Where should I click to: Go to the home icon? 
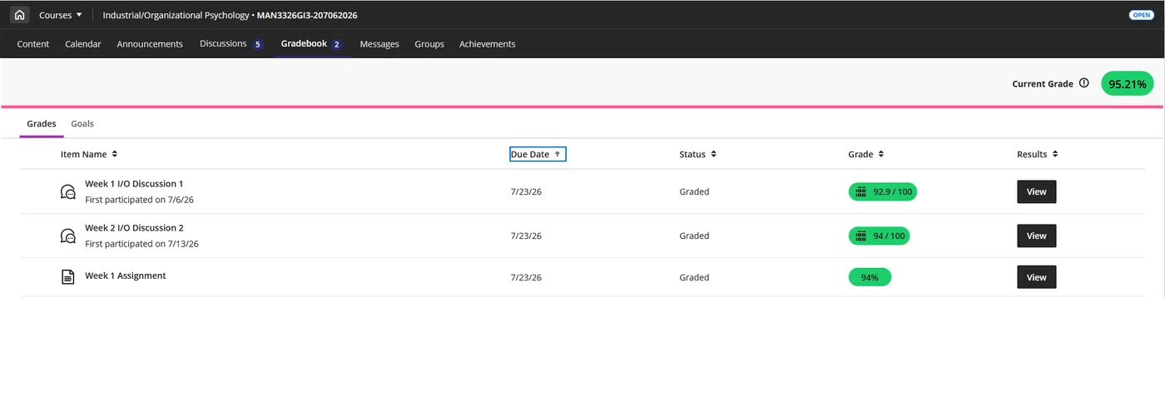click(19, 15)
